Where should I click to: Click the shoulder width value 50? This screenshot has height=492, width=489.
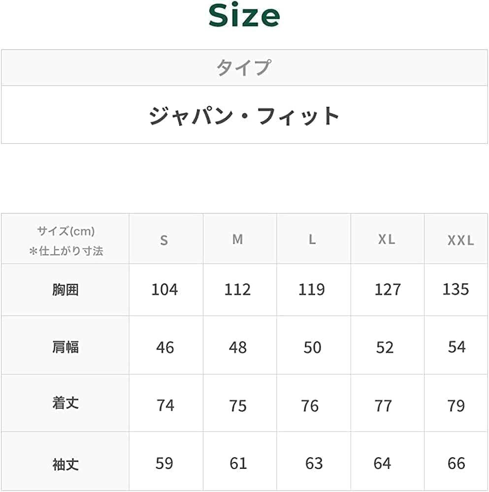tap(312, 347)
